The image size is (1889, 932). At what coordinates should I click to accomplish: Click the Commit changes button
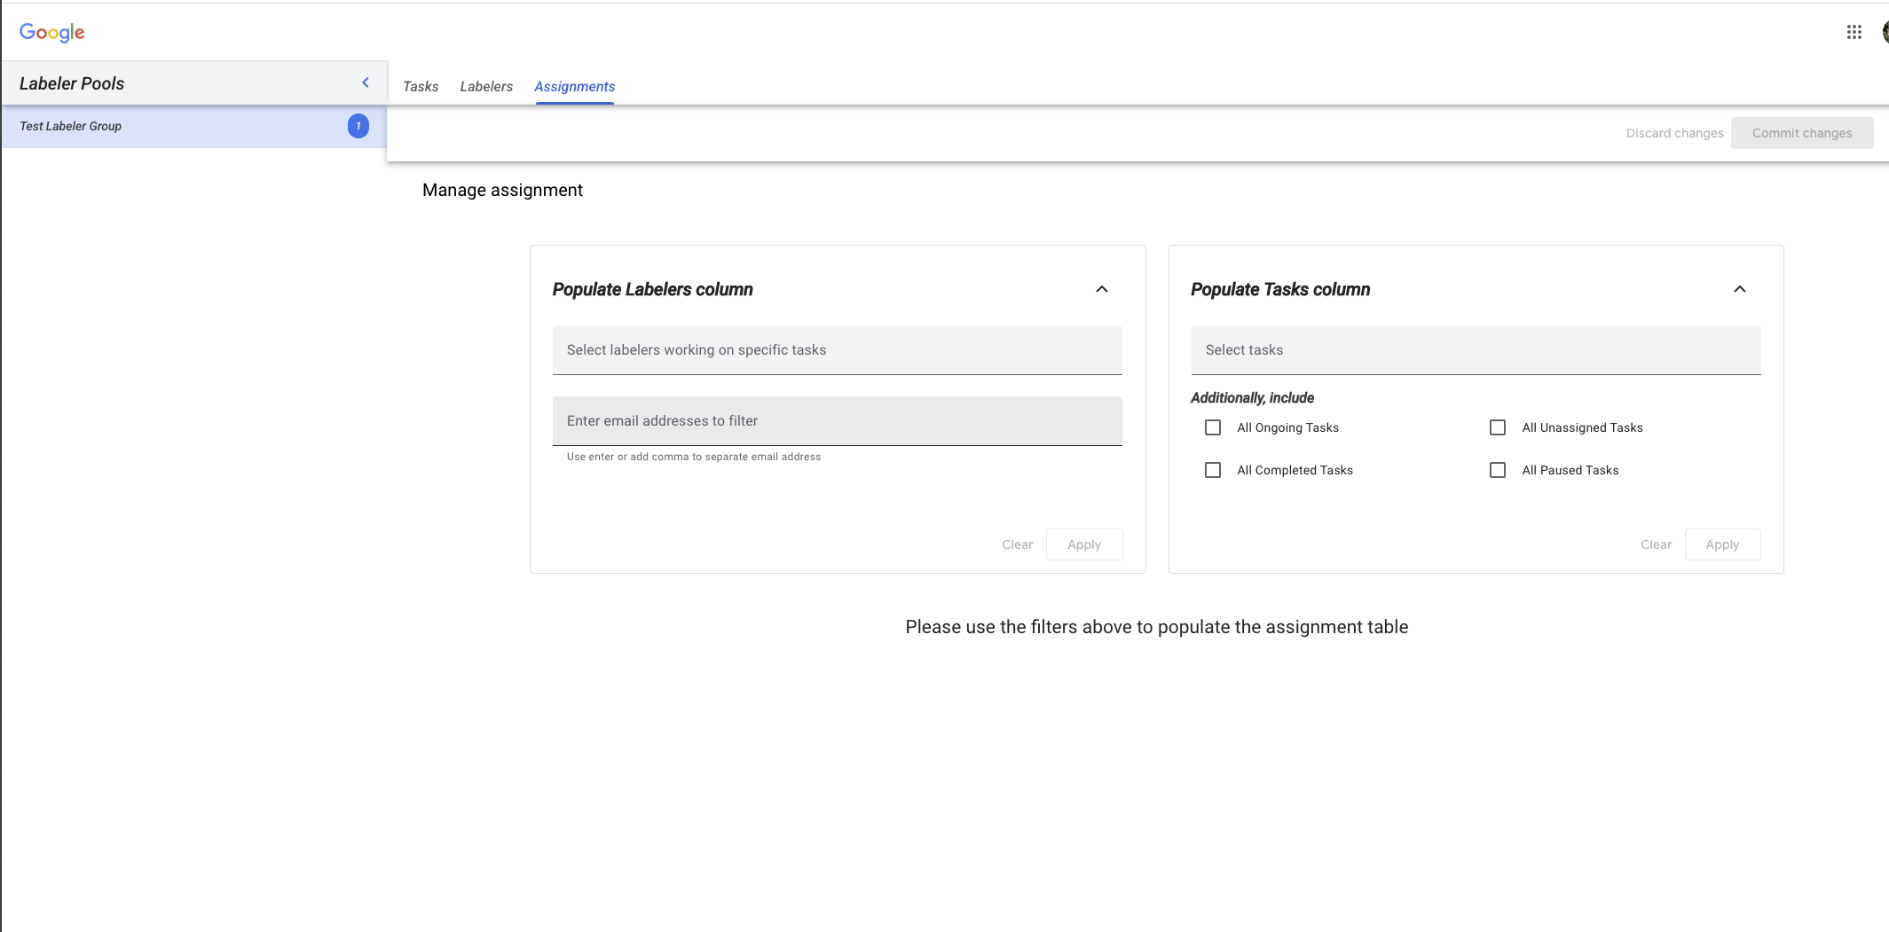[x=1801, y=133]
